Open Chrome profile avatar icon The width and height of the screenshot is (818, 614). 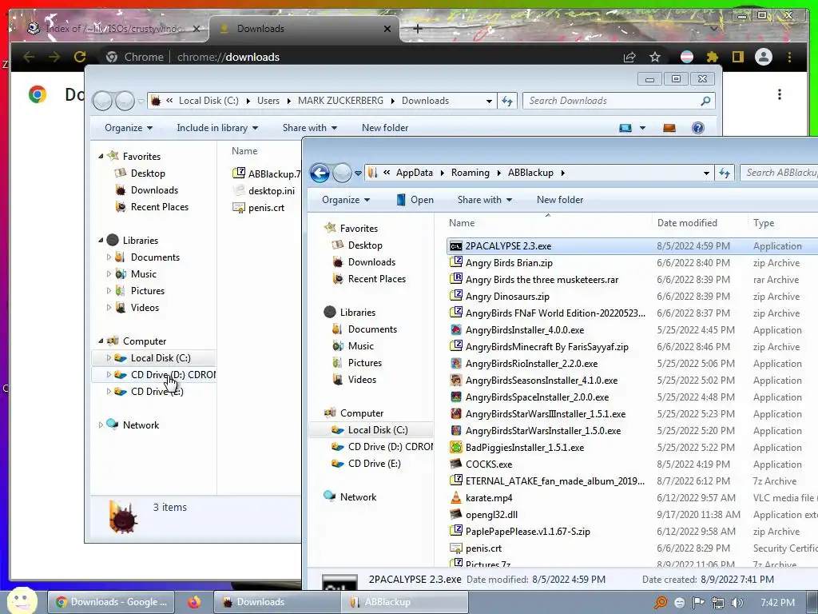(x=763, y=57)
